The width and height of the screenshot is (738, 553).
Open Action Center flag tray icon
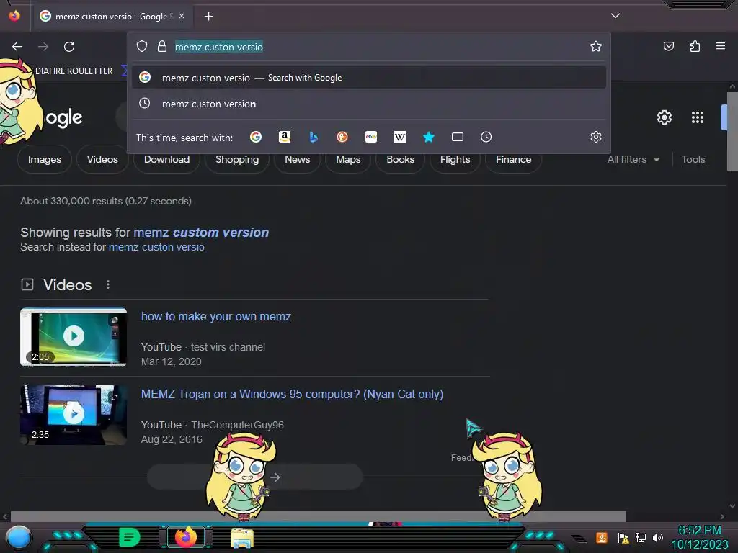(623, 537)
